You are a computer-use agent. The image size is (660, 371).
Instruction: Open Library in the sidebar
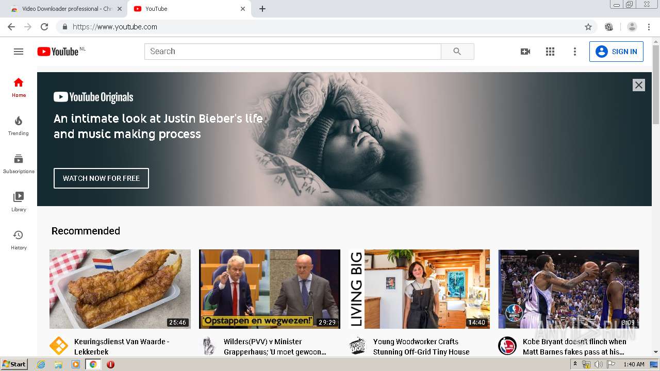pos(19,201)
